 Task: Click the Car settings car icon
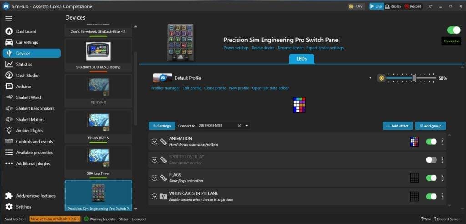9,42
